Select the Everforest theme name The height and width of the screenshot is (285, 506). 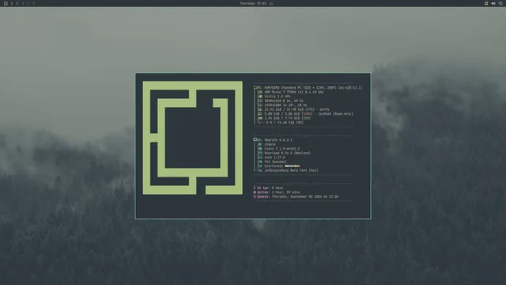(274, 166)
